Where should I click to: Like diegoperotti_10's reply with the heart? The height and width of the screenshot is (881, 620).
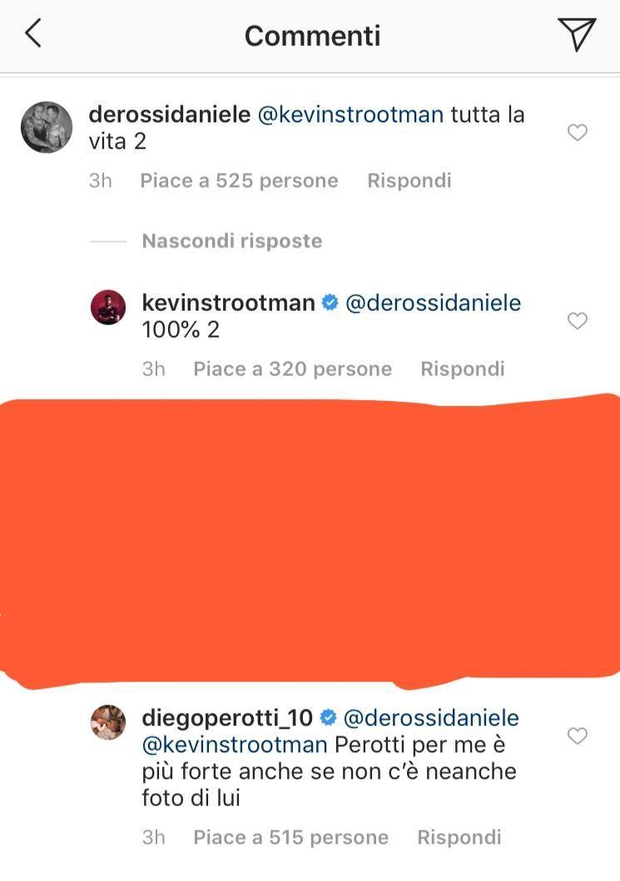[x=577, y=735]
